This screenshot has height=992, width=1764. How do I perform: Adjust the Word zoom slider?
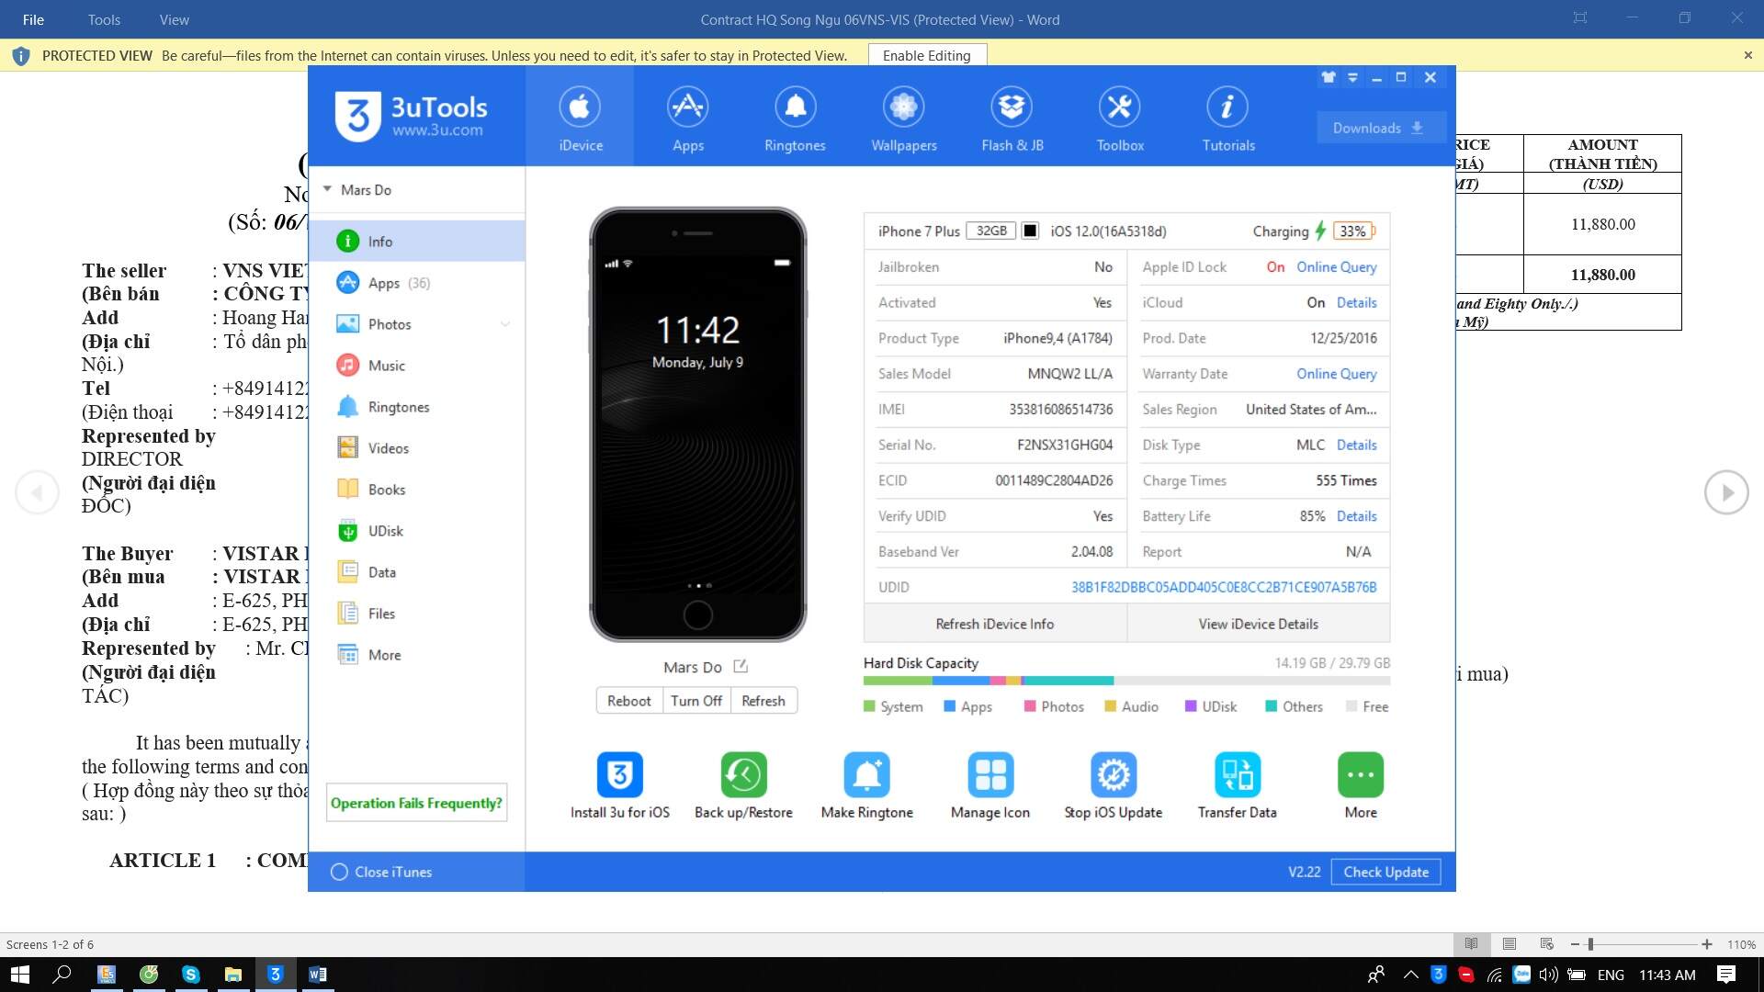click(x=1590, y=944)
